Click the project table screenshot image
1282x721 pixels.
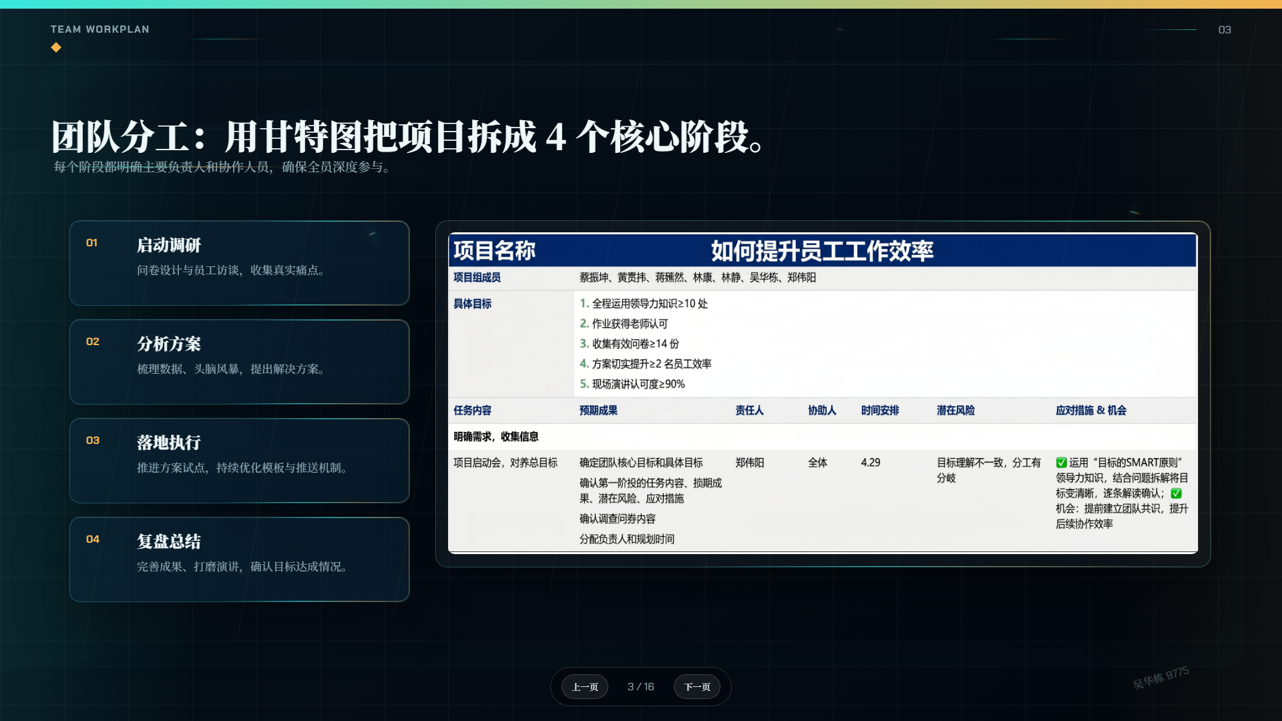click(x=823, y=393)
